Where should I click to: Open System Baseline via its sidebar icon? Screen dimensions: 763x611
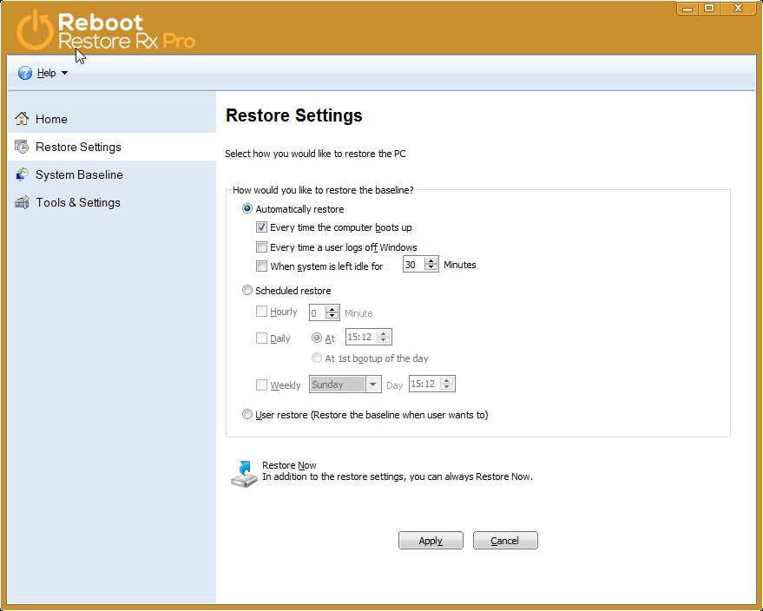coord(20,174)
